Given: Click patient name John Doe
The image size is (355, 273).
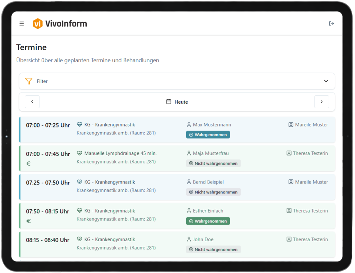Looking at the screenshot, I should point(203,239).
